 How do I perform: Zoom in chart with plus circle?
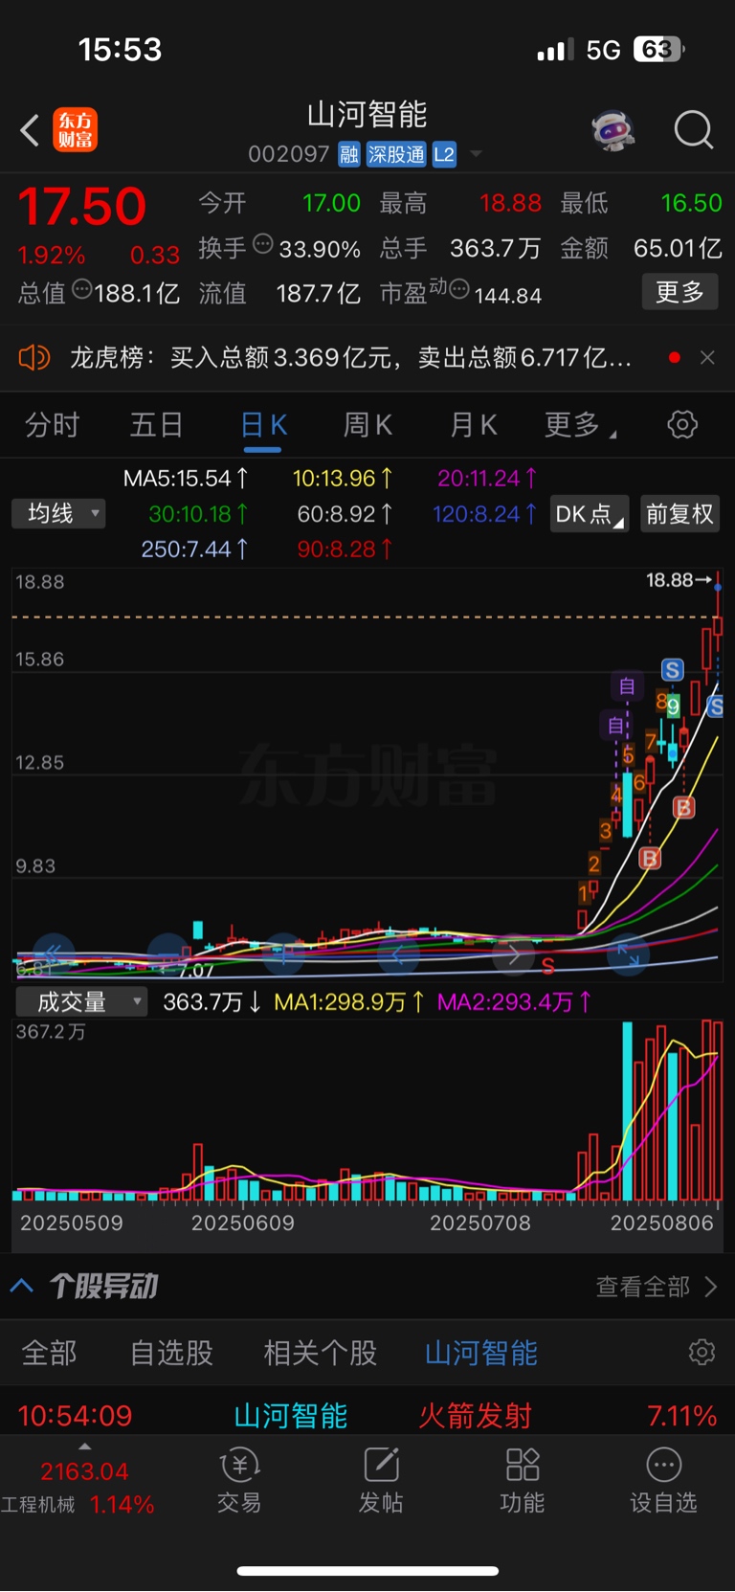283,953
